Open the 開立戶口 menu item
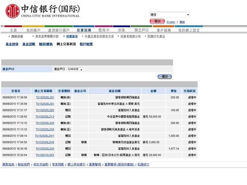 [x=141, y=30]
